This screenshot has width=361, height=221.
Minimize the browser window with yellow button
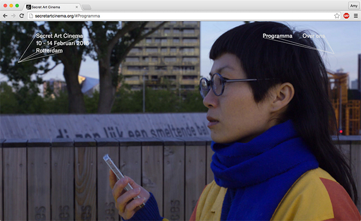click(11, 5)
